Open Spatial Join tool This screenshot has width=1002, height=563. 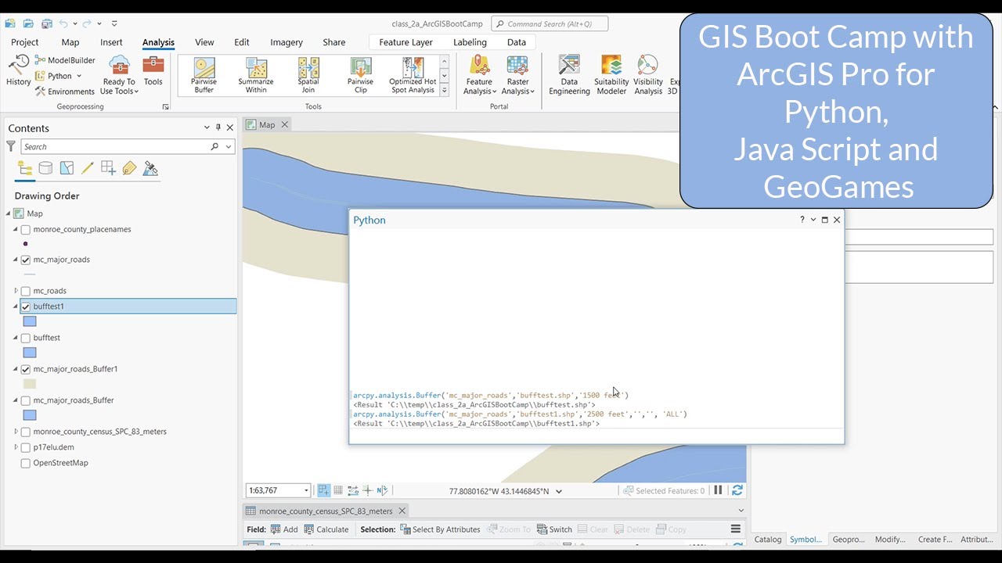(x=308, y=75)
